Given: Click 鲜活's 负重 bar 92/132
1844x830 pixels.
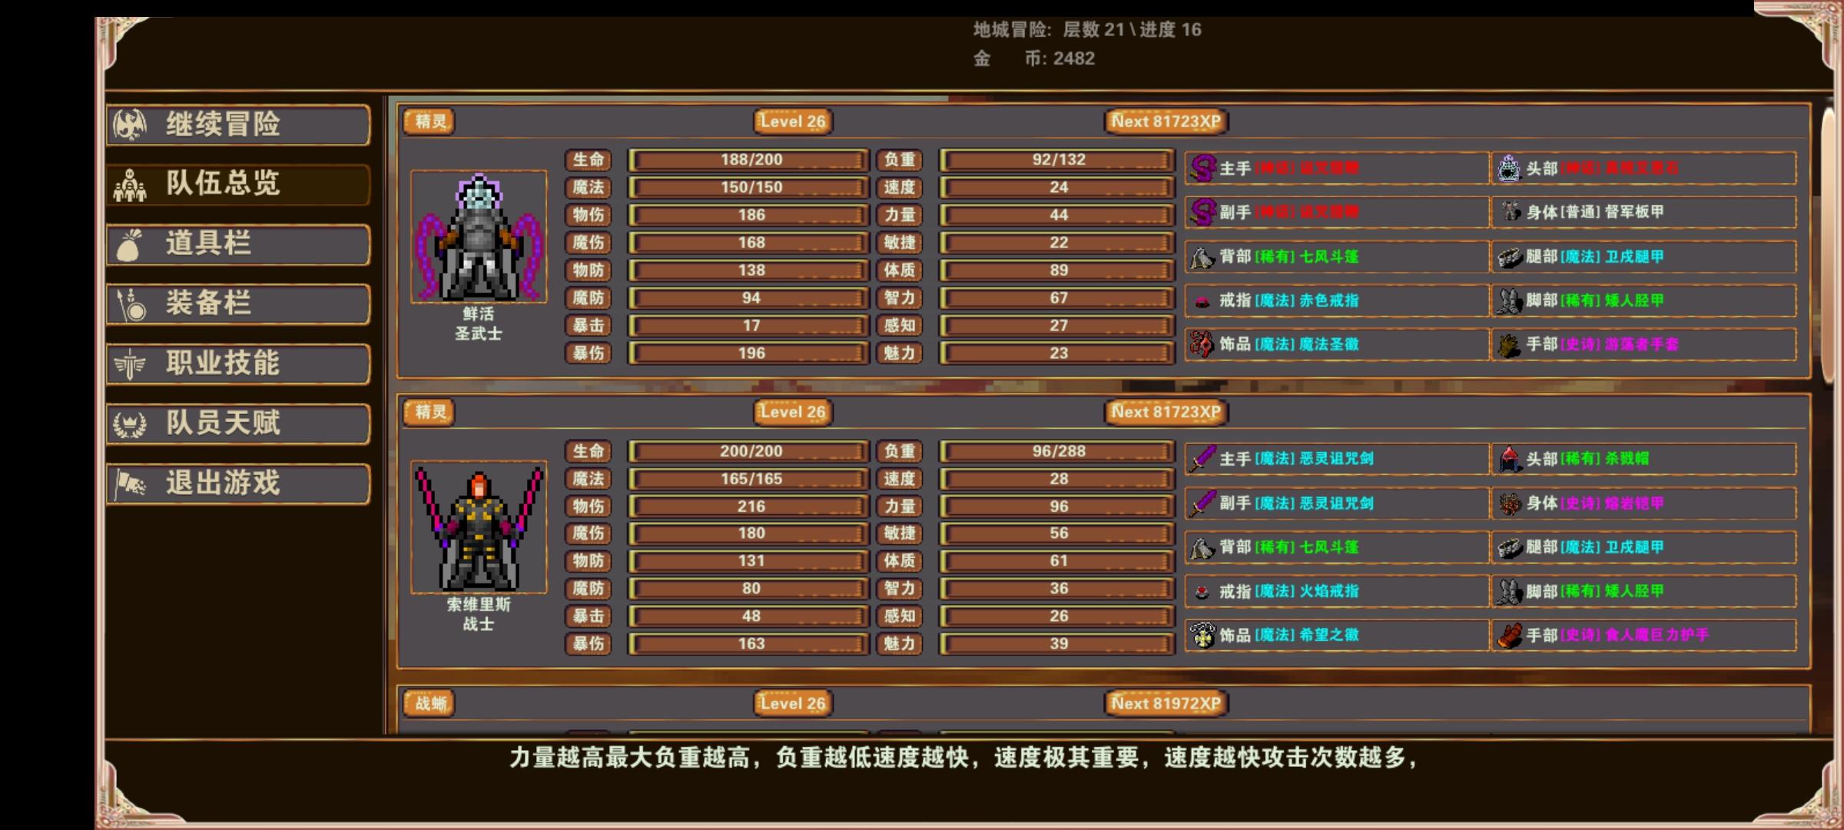Looking at the screenshot, I should pos(1057,160).
